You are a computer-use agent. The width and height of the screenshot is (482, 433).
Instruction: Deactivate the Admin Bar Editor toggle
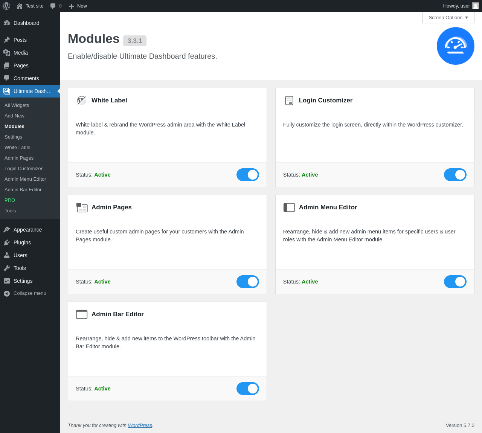[248, 389]
